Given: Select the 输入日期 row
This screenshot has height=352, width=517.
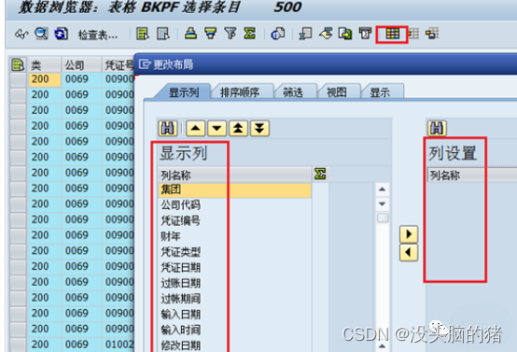Looking at the screenshot, I should pyautogui.click(x=235, y=315).
